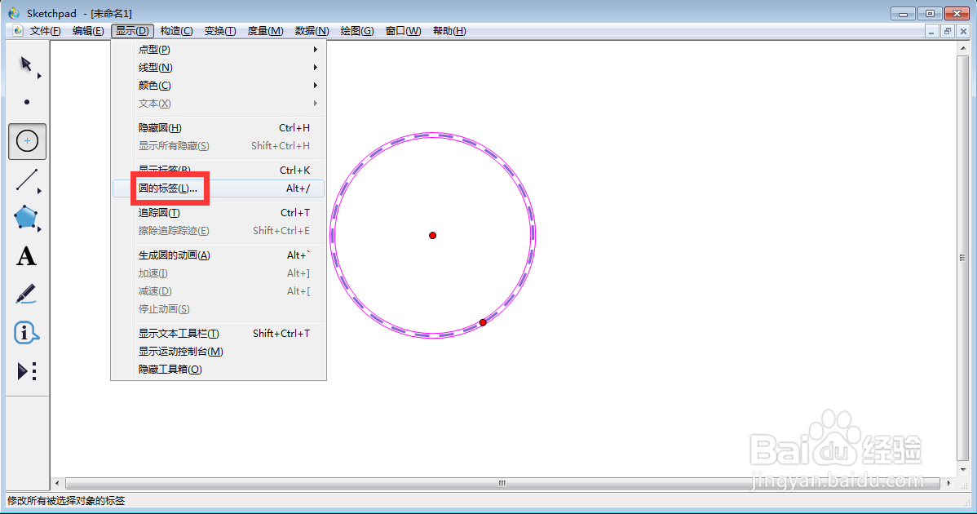This screenshot has width=977, height=514.
Task: Choose 隐藏圆(H) from the menu
Action: click(x=219, y=128)
